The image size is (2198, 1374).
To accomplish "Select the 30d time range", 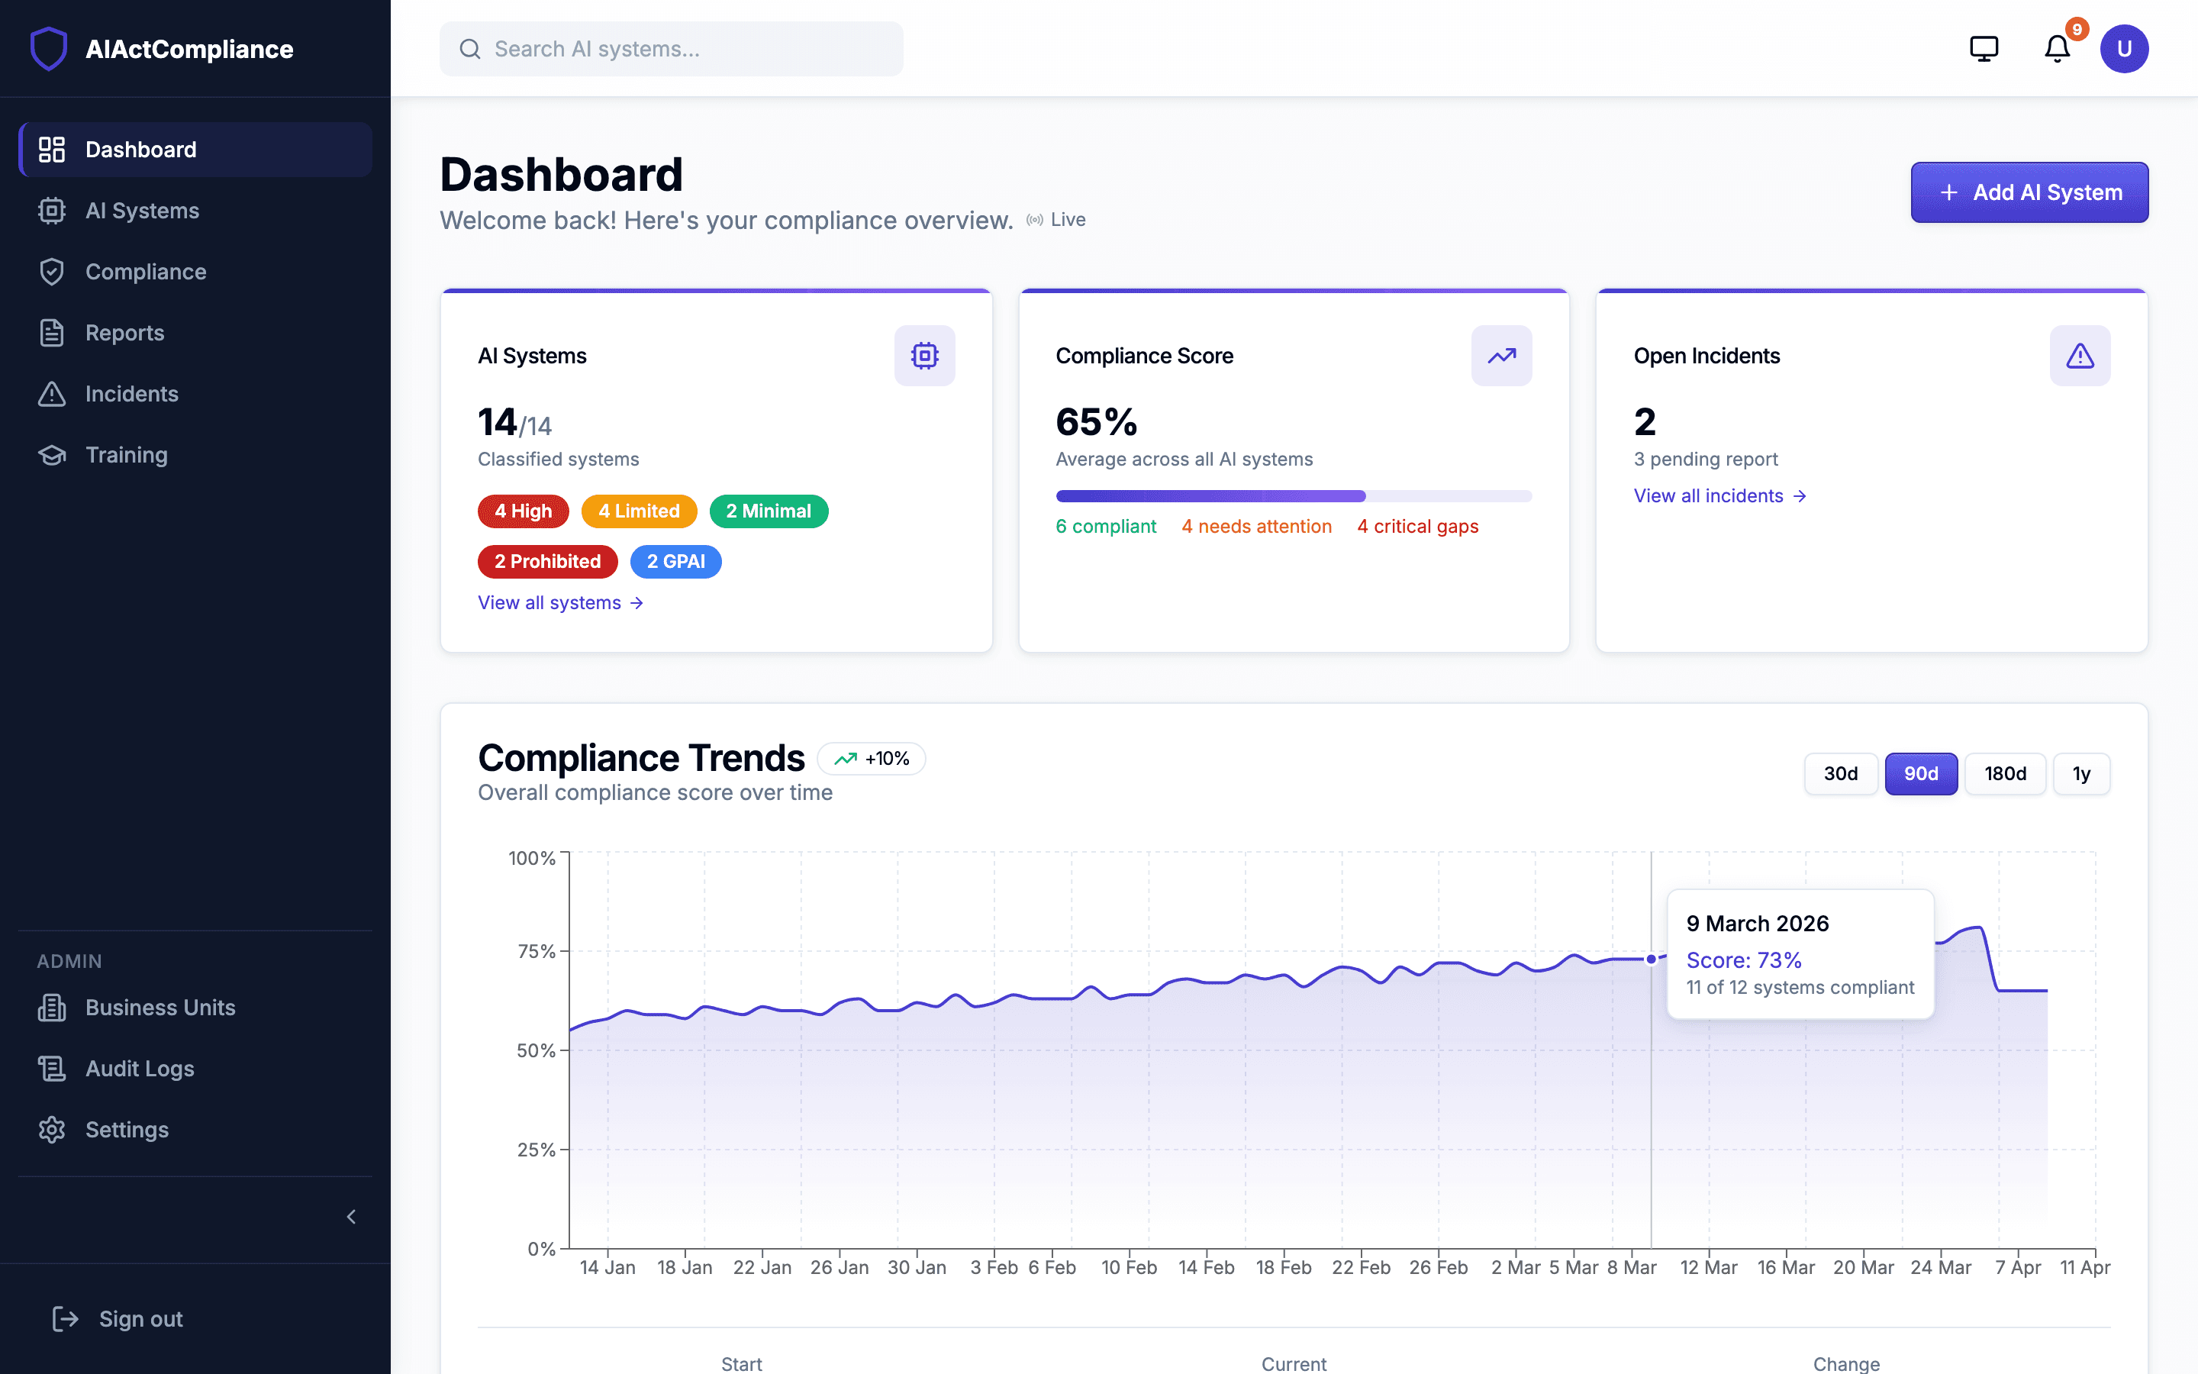I will (1841, 773).
